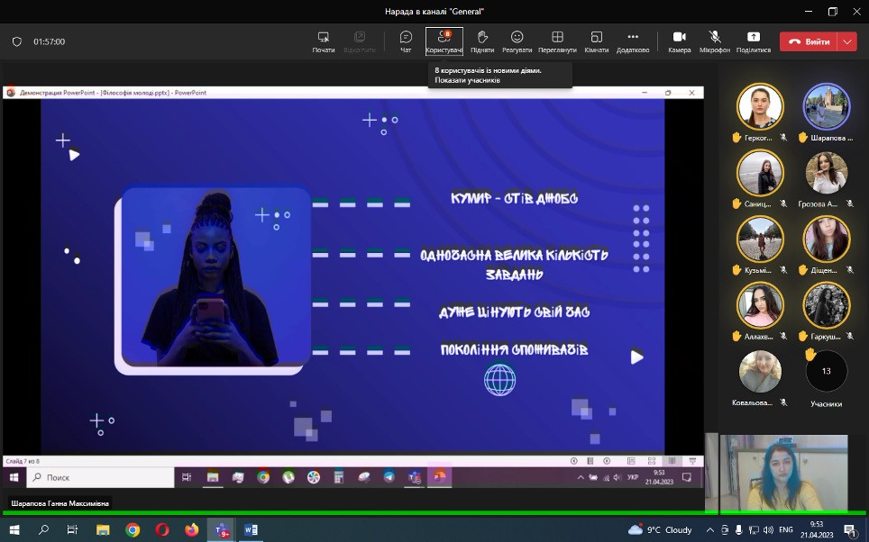Select the Ковальова... participant avatar
The height and width of the screenshot is (542, 869).
pyautogui.click(x=760, y=372)
